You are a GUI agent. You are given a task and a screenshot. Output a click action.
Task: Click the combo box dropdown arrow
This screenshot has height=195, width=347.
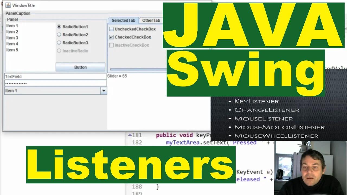104,91
